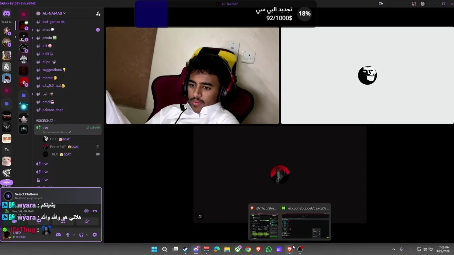Open noise suppression waveform icon
454x255 pixels.
tap(86, 211)
